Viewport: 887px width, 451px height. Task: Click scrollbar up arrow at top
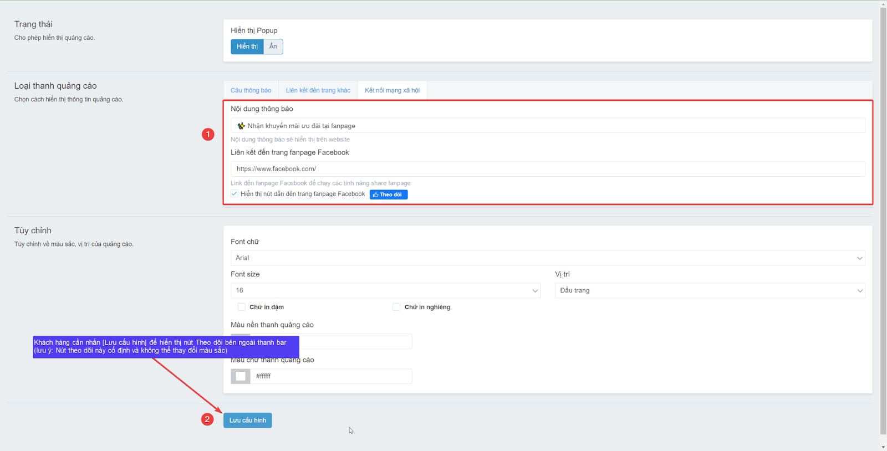[x=883, y=4]
